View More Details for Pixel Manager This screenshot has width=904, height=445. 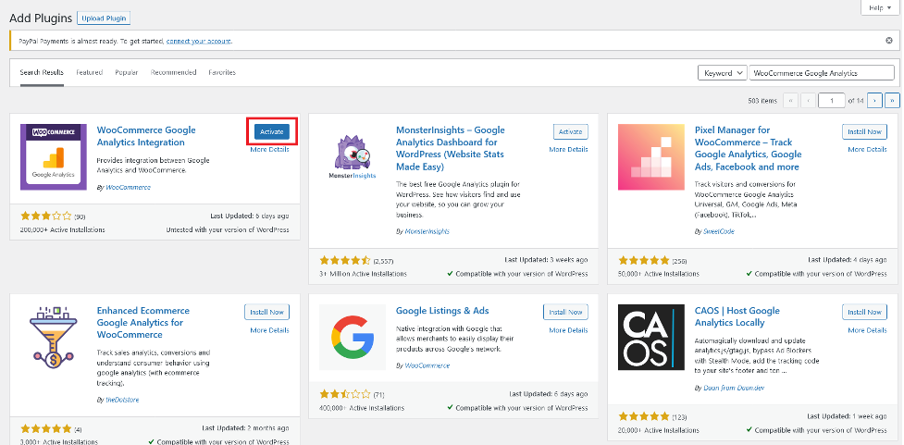[x=867, y=149]
